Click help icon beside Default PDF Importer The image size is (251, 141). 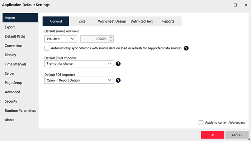pyautogui.click(x=118, y=80)
